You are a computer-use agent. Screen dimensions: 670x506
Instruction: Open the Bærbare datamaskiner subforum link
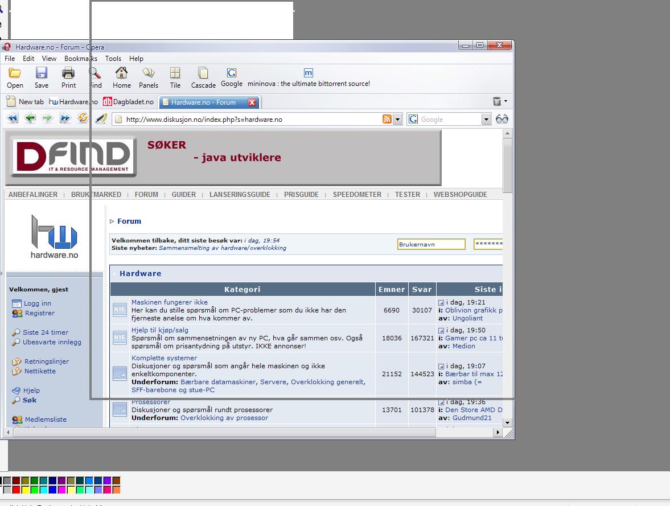click(x=218, y=382)
